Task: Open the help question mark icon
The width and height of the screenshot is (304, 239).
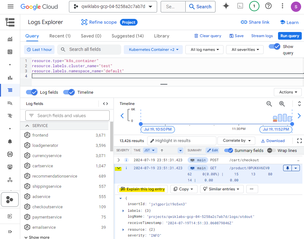Action: pos(268,6)
